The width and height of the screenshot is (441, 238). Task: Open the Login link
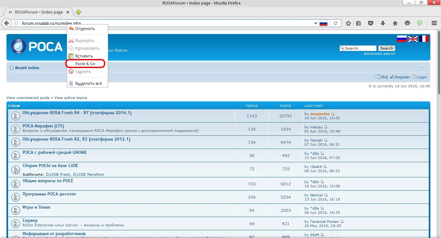pos(422,77)
